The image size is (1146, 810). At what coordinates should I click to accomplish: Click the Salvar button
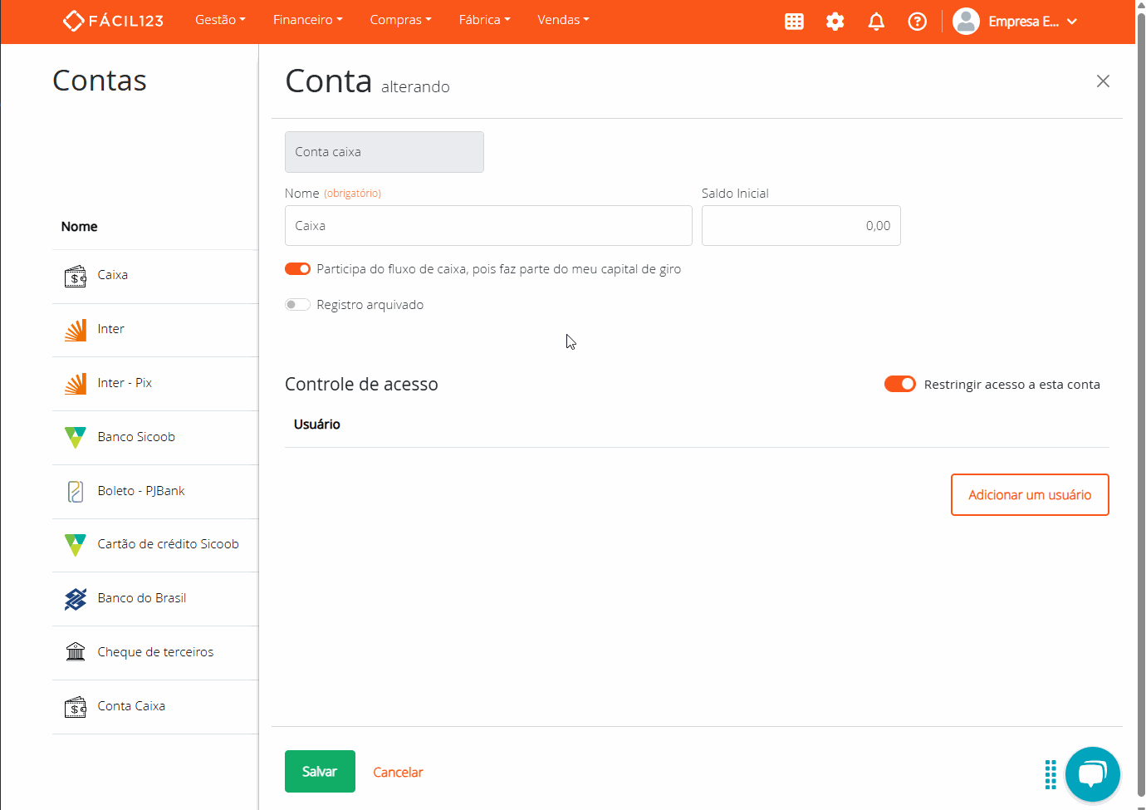320,772
